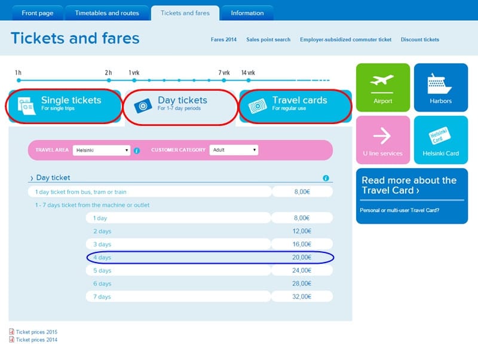Click the U line services arrow tile
The width and height of the screenshot is (478, 358).
click(x=383, y=140)
